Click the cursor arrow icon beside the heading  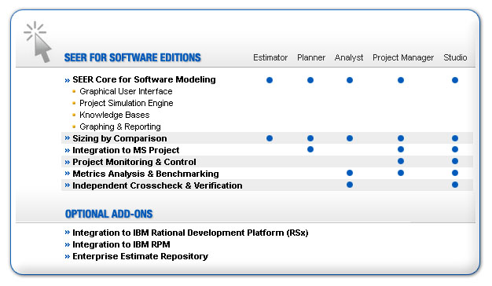[x=38, y=42]
